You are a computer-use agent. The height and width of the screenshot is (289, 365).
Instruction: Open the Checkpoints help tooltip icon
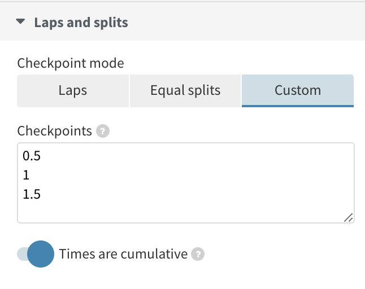pyautogui.click(x=103, y=131)
